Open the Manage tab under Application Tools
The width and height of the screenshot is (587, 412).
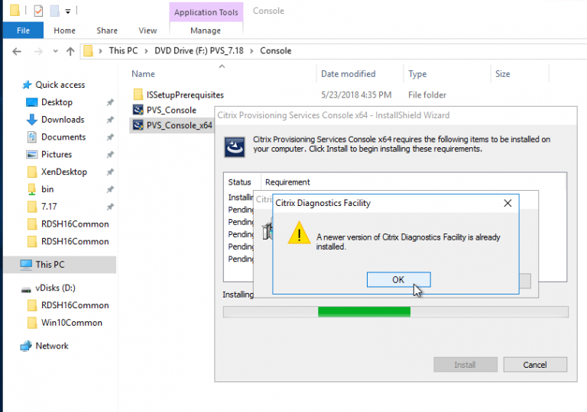pos(205,31)
